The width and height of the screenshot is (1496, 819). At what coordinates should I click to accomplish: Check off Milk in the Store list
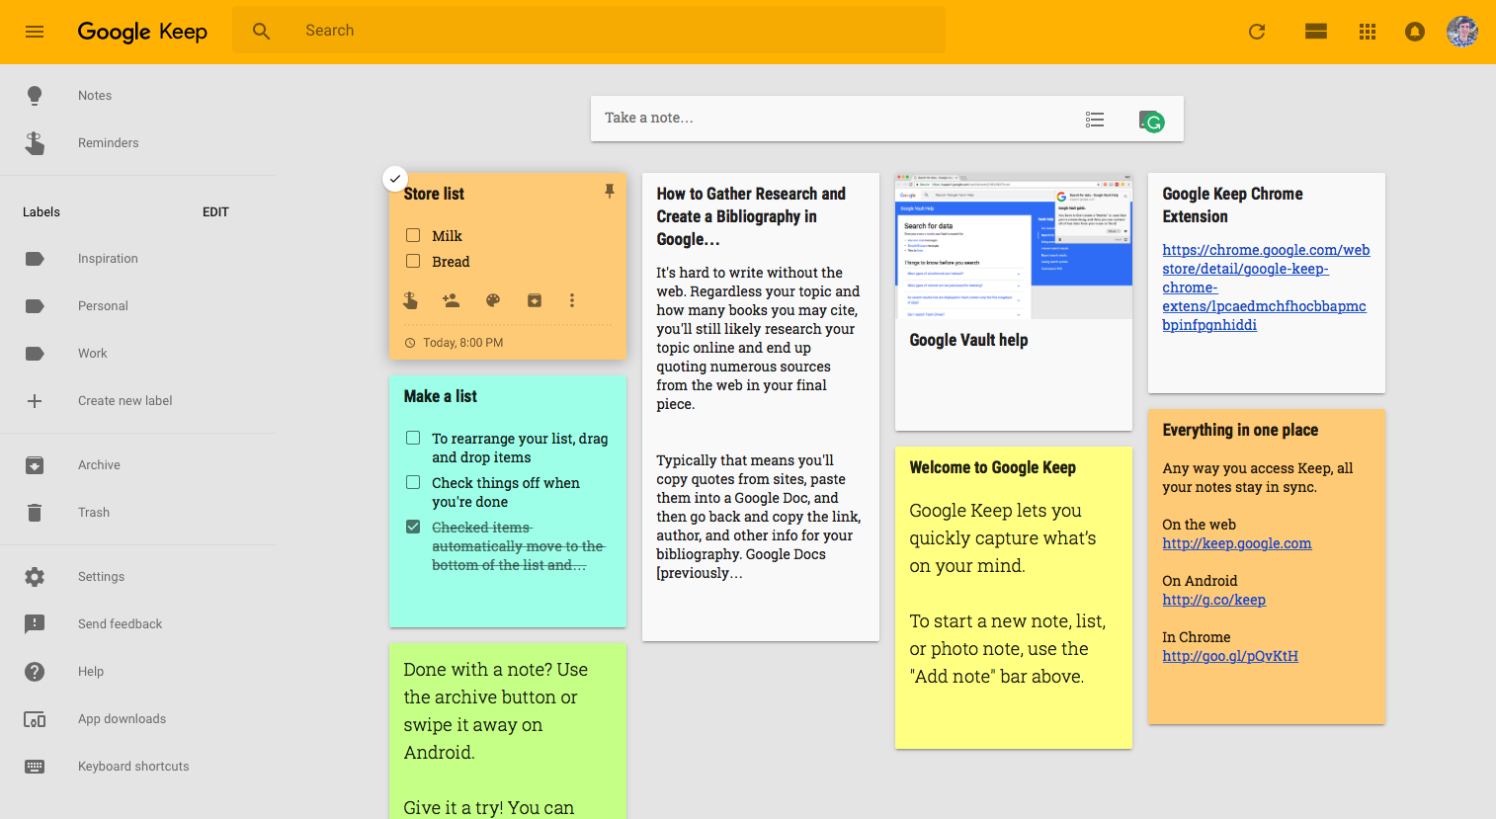pos(412,235)
